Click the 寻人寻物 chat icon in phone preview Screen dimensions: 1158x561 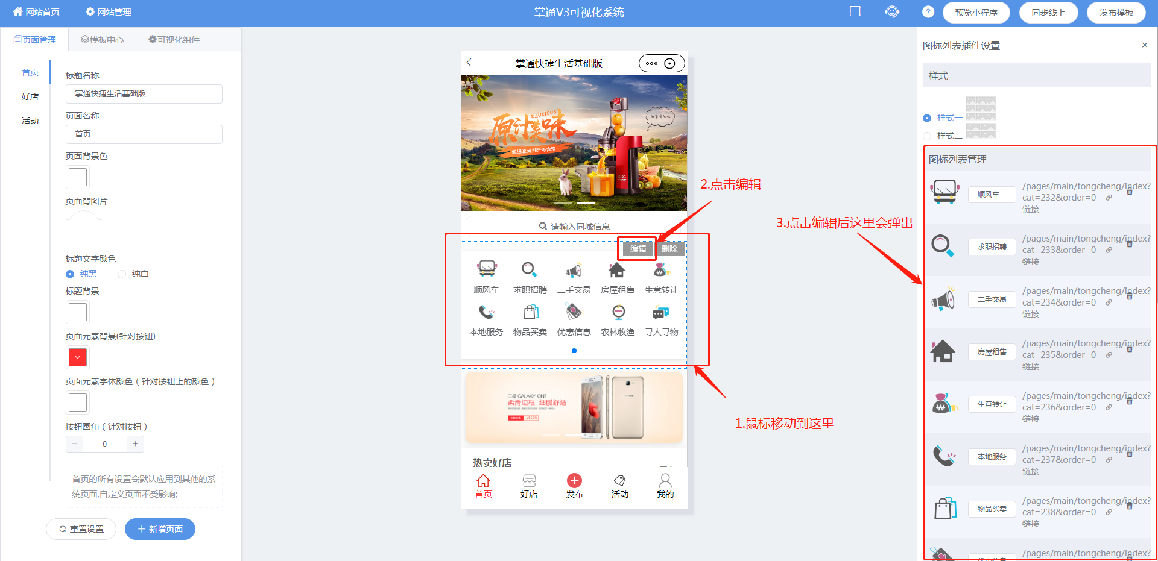coord(661,312)
